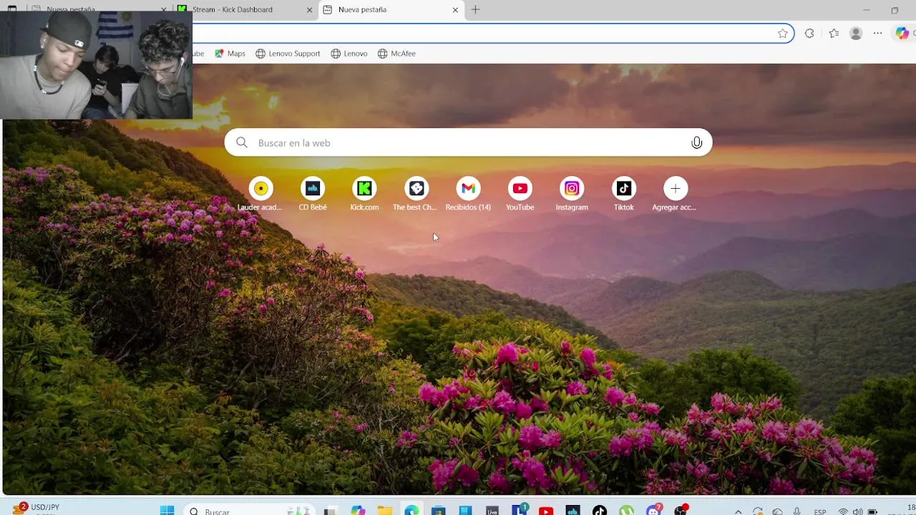The image size is (916, 515).
Task: Click Agregar acceso directo plus tile
Action: (x=675, y=195)
